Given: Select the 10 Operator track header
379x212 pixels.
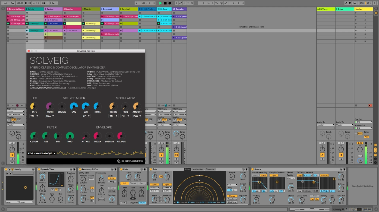Looking at the screenshot, I should click(x=179, y=9).
